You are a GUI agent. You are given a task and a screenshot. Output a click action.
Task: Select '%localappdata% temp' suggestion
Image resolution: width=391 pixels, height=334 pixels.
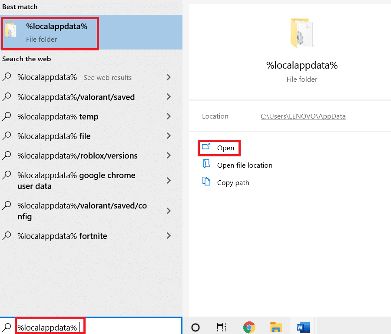point(91,116)
